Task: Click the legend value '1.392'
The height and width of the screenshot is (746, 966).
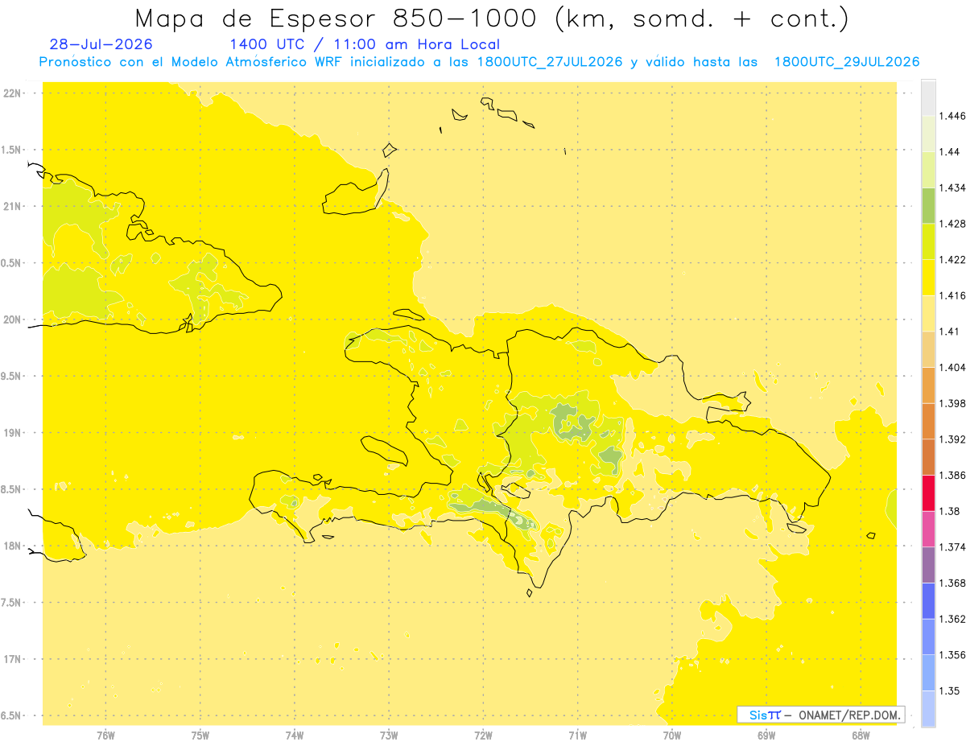Action: tap(954, 439)
